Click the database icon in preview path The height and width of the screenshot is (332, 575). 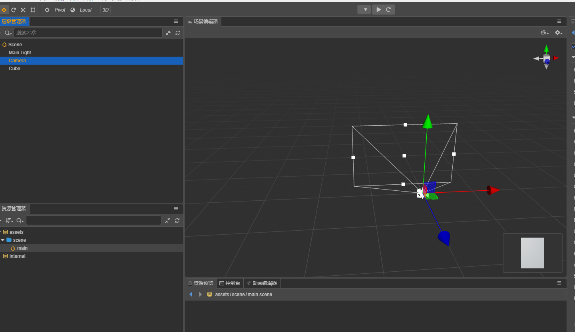click(x=209, y=294)
